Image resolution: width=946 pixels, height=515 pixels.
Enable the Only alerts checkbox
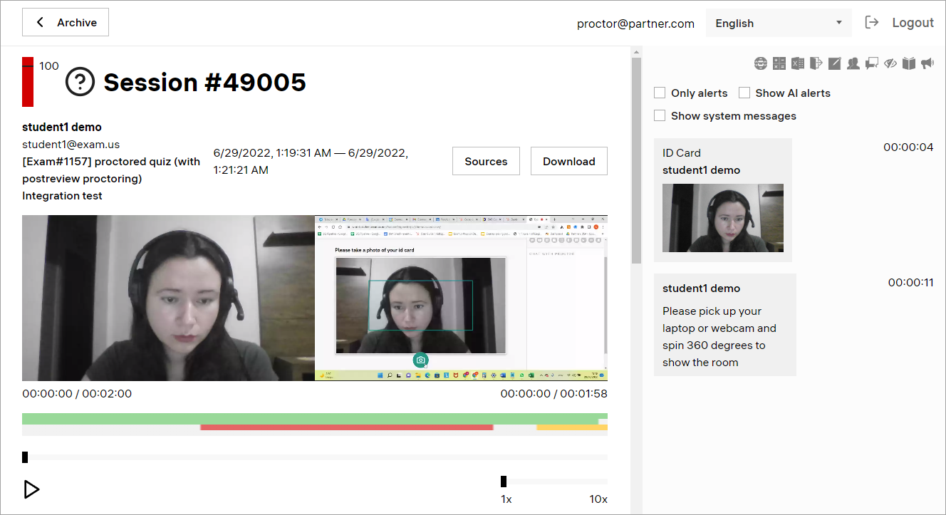click(660, 93)
